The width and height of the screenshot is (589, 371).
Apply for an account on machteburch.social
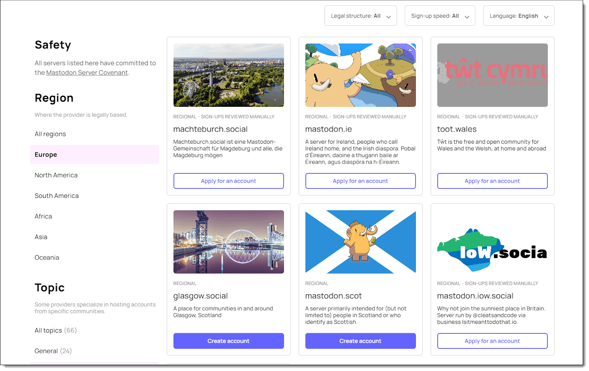(x=229, y=181)
